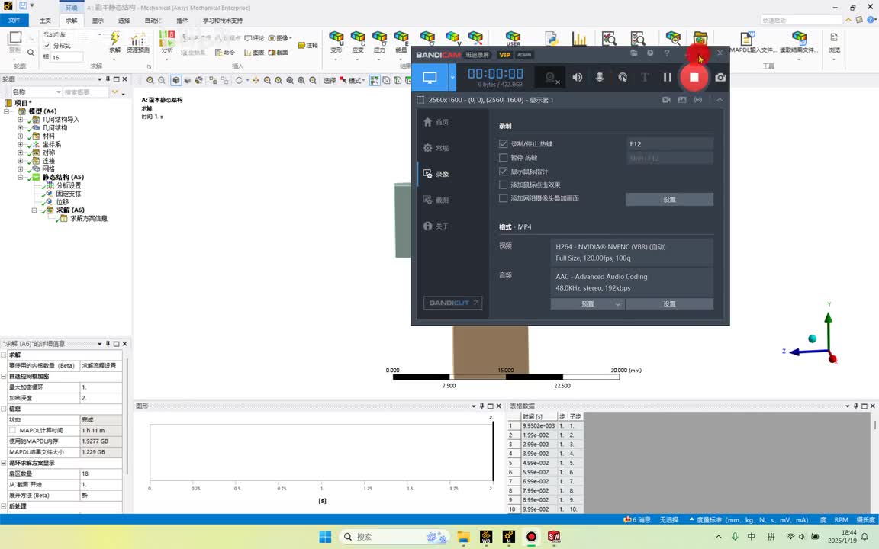Enable 添加鼠标点击效果 checkbox

[x=504, y=185]
